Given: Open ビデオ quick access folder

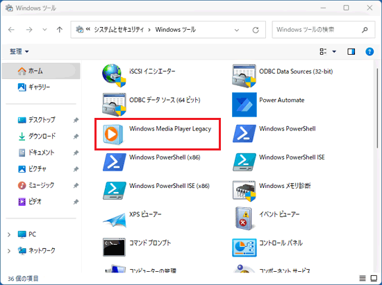Looking at the screenshot, I should point(41,202).
